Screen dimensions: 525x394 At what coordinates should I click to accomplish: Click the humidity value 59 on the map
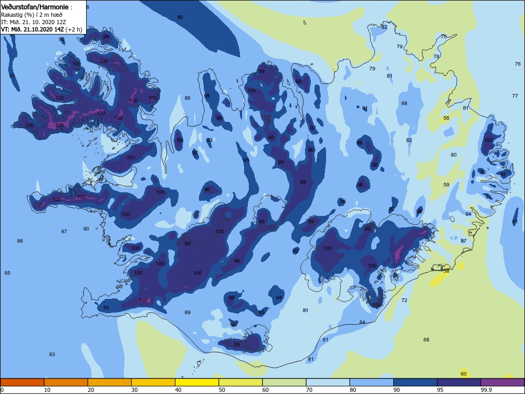(446, 184)
